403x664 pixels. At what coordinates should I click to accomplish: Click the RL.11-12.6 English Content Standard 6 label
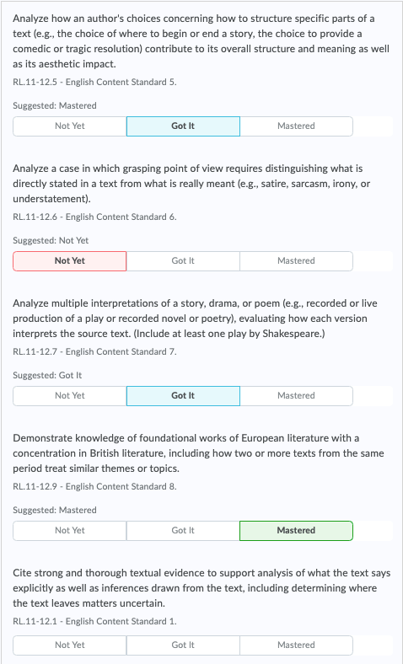[94, 217]
